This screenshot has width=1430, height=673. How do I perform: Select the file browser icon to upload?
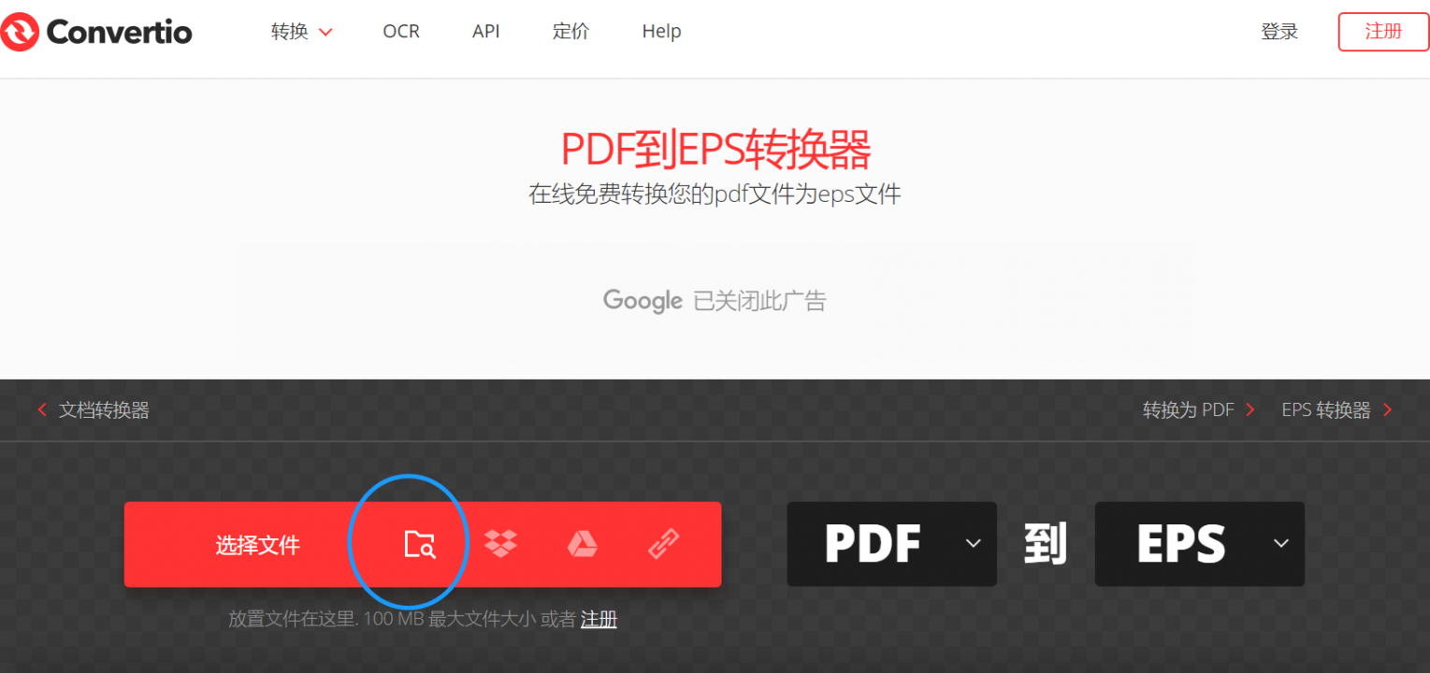(419, 543)
